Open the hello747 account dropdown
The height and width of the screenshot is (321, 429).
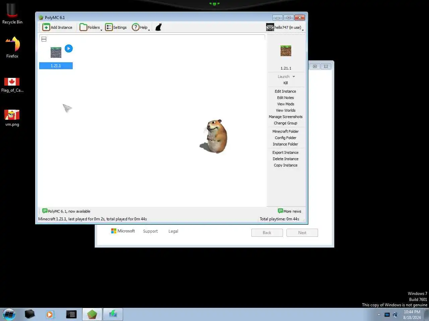(285, 27)
